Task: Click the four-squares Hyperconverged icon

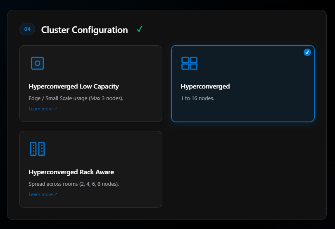Action: [189, 63]
